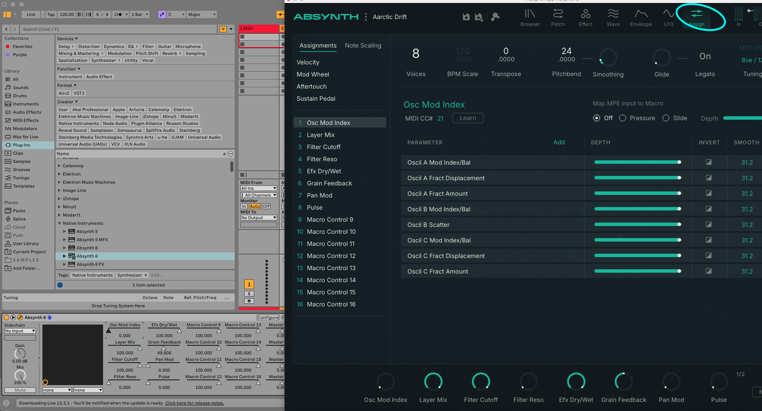Open the MIDI From All Ins dropdown
762x411 pixels.
[x=258, y=188]
